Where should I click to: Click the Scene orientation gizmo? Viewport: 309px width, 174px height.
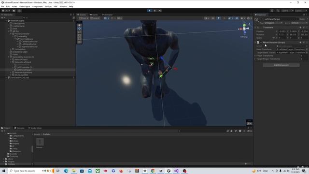[244, 29]
